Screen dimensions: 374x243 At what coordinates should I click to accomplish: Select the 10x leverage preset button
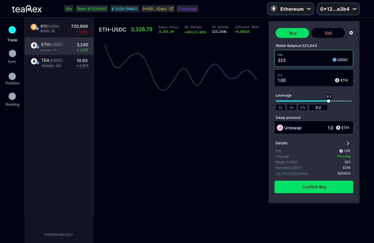pos(303,107)
